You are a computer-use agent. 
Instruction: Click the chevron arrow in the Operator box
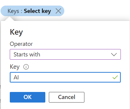[x=114, y=54]
